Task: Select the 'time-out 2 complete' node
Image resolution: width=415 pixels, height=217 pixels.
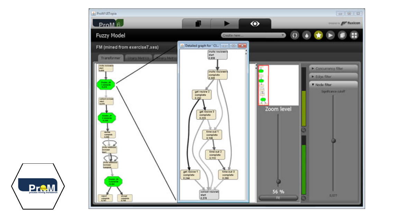Action: click(215, 155)
